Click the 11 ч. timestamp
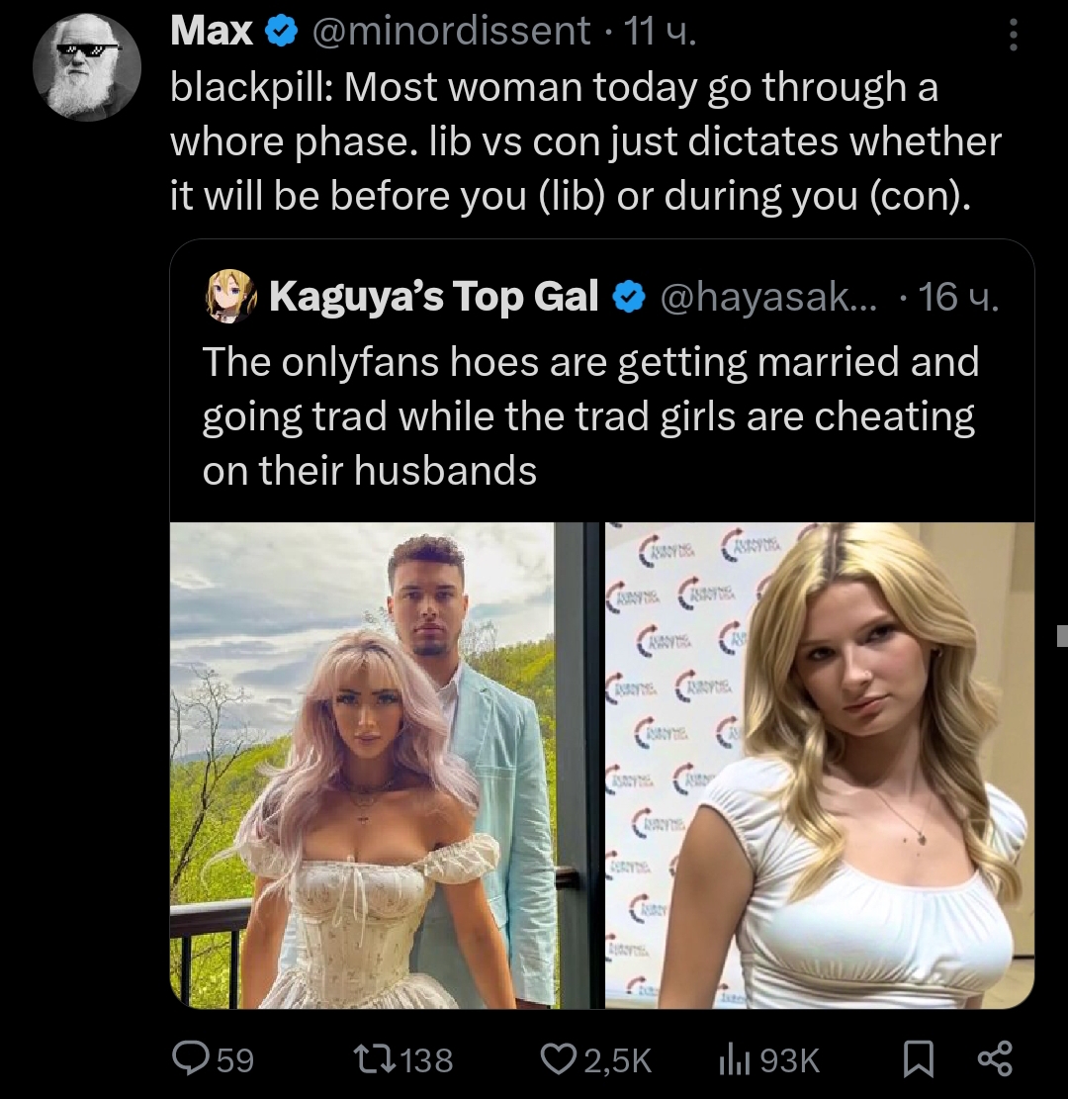 (660, 32)
